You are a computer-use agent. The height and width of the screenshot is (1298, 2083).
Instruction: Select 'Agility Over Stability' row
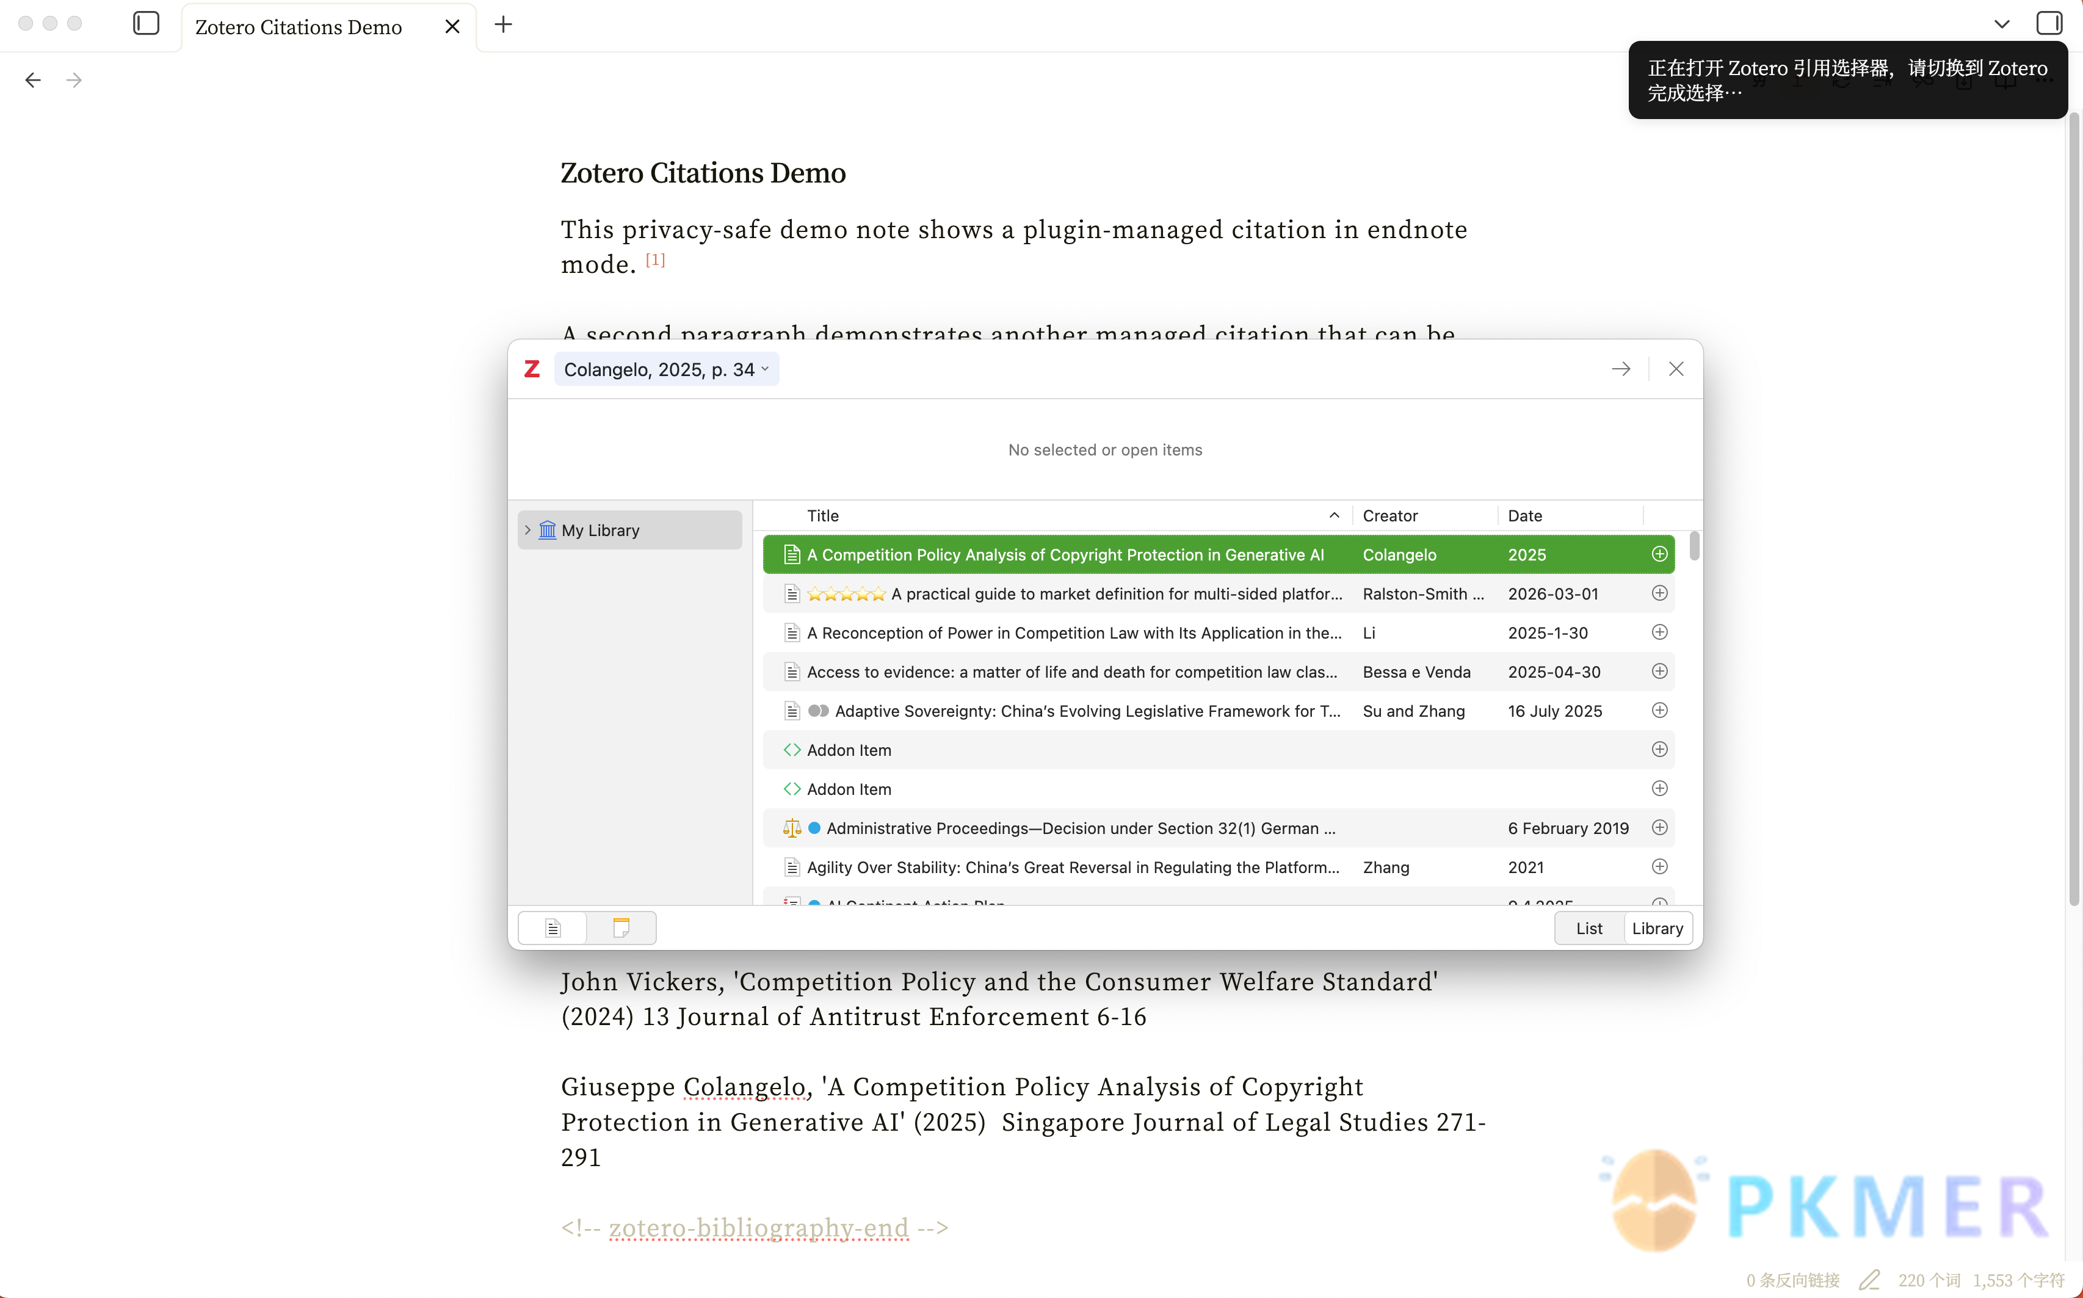point(1219,867)
